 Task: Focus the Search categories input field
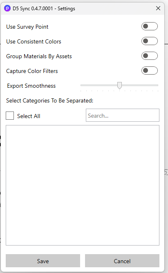click(123, 115)
